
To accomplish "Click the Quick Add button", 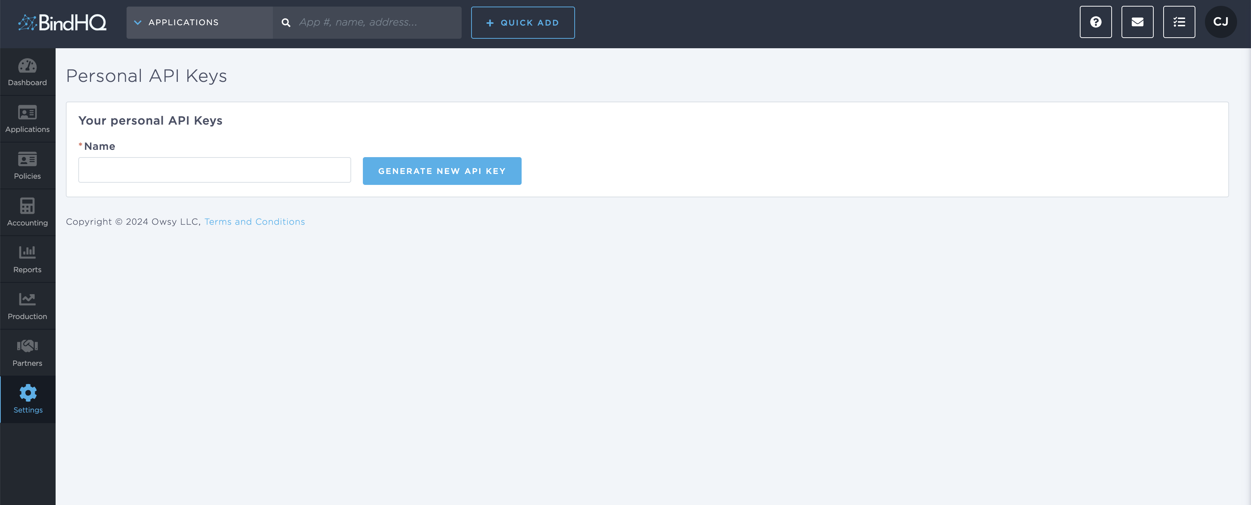I will [523, 22].
